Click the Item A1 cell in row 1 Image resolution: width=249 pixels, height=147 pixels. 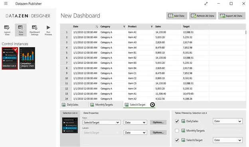[140, 32]
